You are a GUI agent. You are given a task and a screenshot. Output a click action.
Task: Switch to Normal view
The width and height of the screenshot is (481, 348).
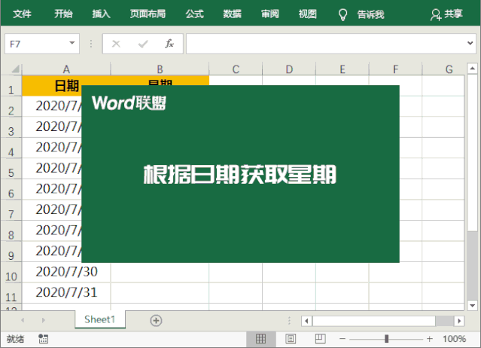(x=261, y=339)
